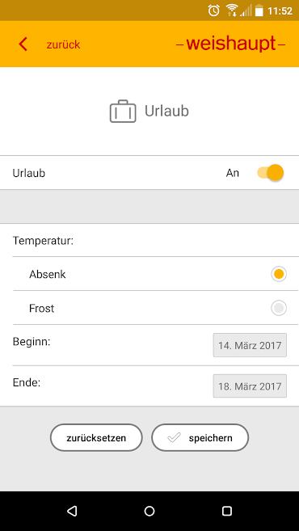
Task: Click the zurücksetzen button
Action: [96, 437]
